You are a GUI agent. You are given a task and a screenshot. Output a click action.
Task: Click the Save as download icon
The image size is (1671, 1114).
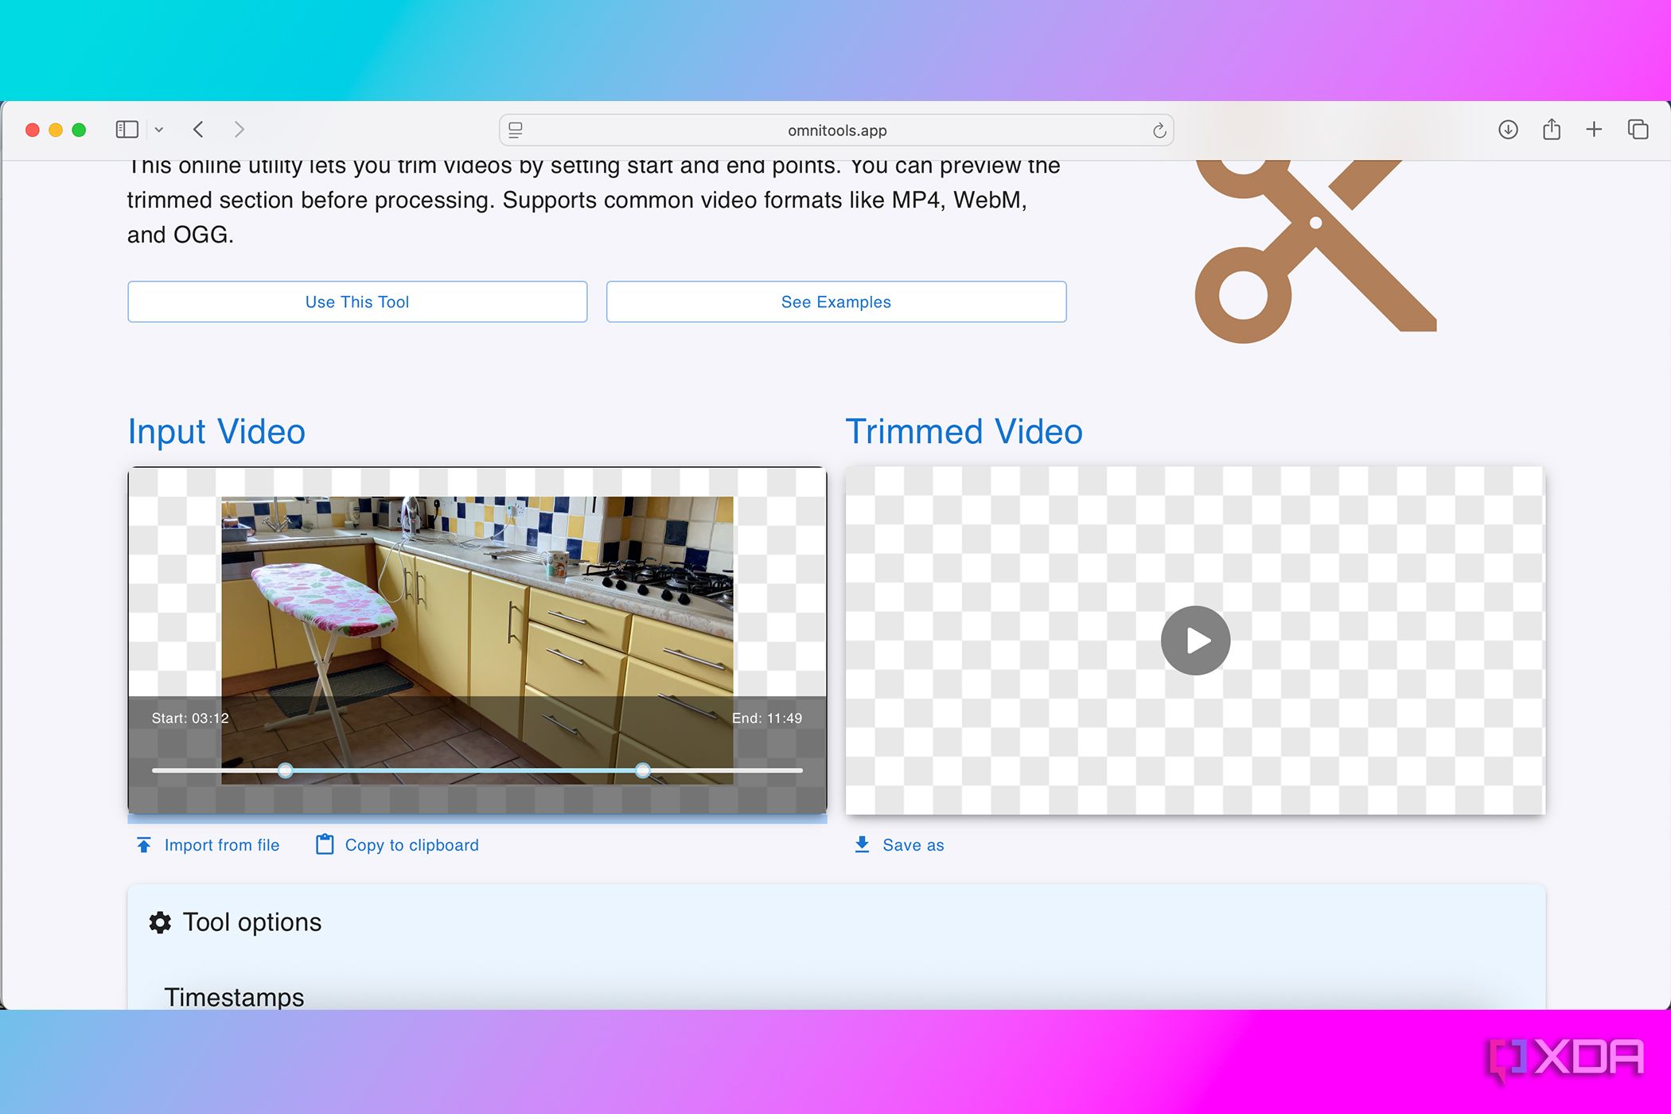click(x=862, y=845)
